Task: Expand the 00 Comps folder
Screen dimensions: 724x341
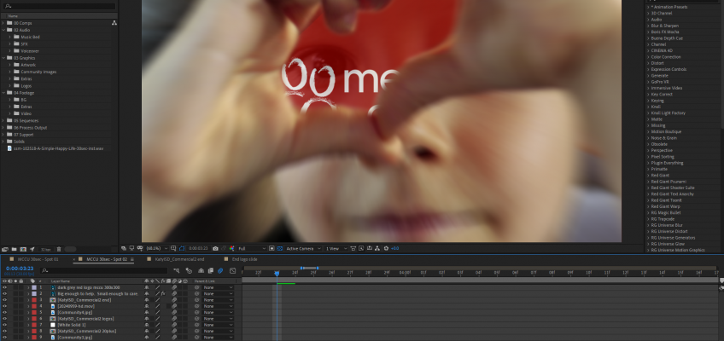Action: point(3,22)
